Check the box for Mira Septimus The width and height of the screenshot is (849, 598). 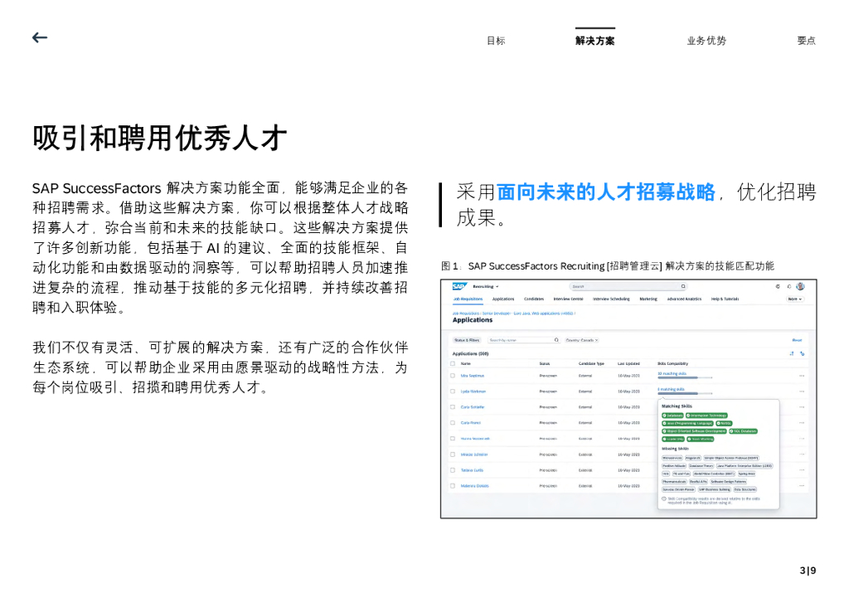coord(454,376)
